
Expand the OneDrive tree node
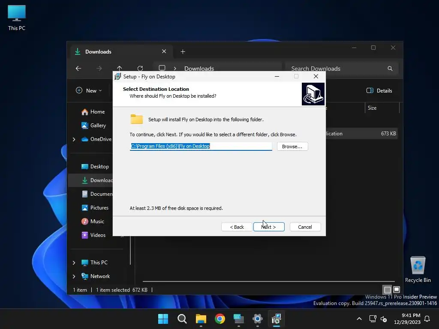(74, 139)
